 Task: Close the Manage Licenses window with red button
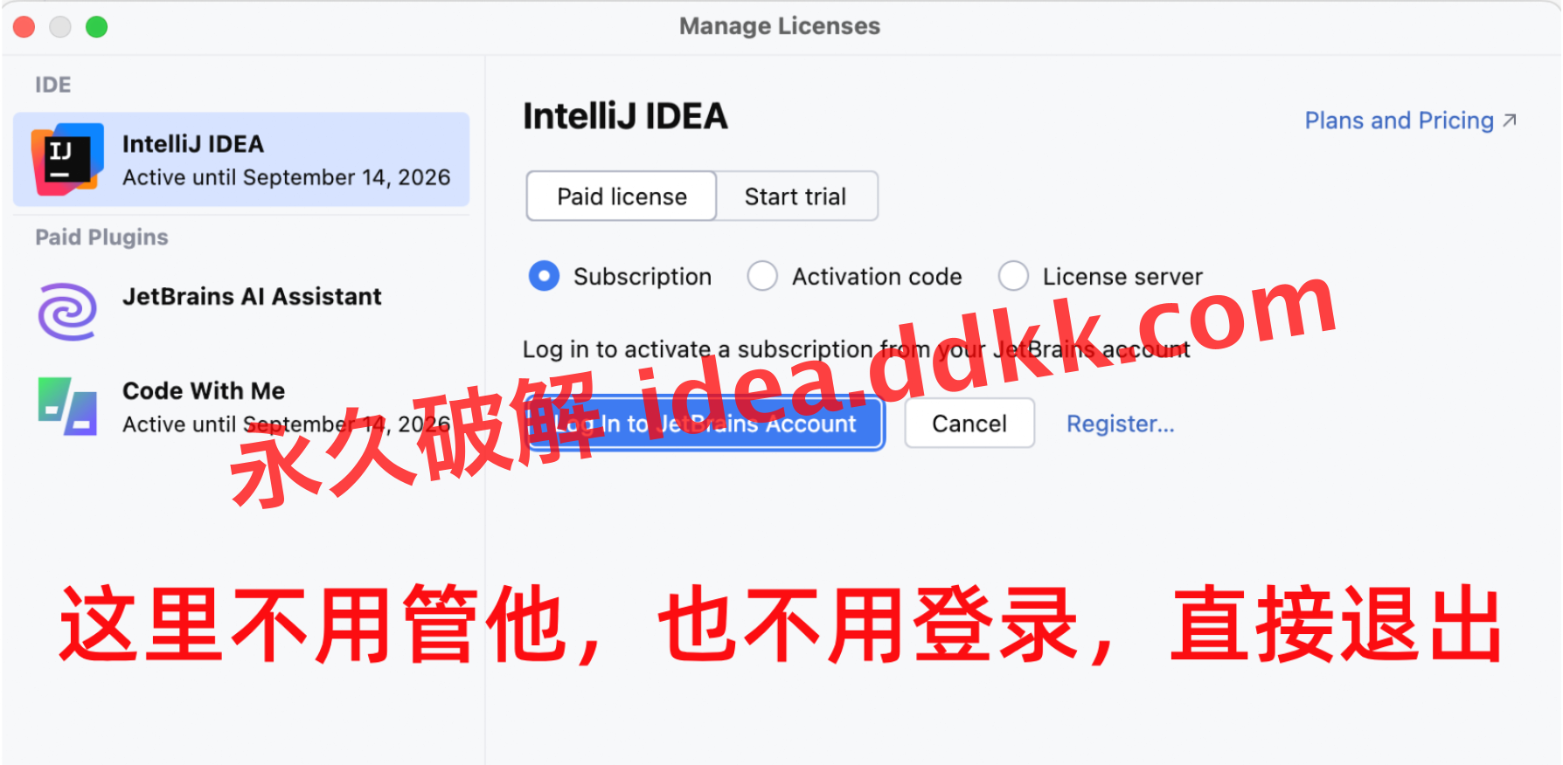click(x=24, y=27)
